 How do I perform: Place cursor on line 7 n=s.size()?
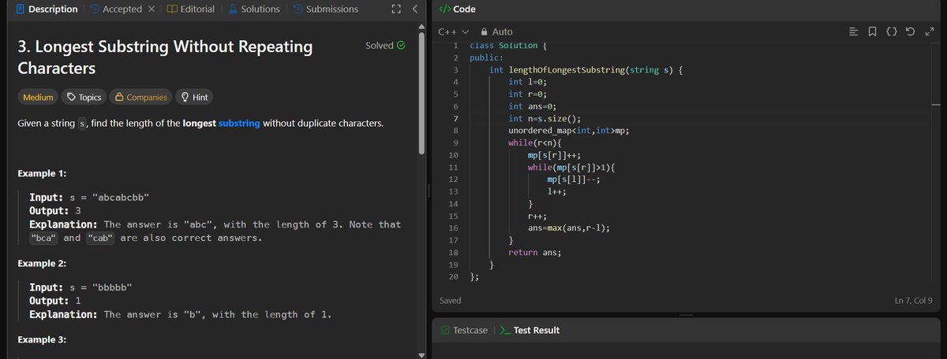click(545, 119)
